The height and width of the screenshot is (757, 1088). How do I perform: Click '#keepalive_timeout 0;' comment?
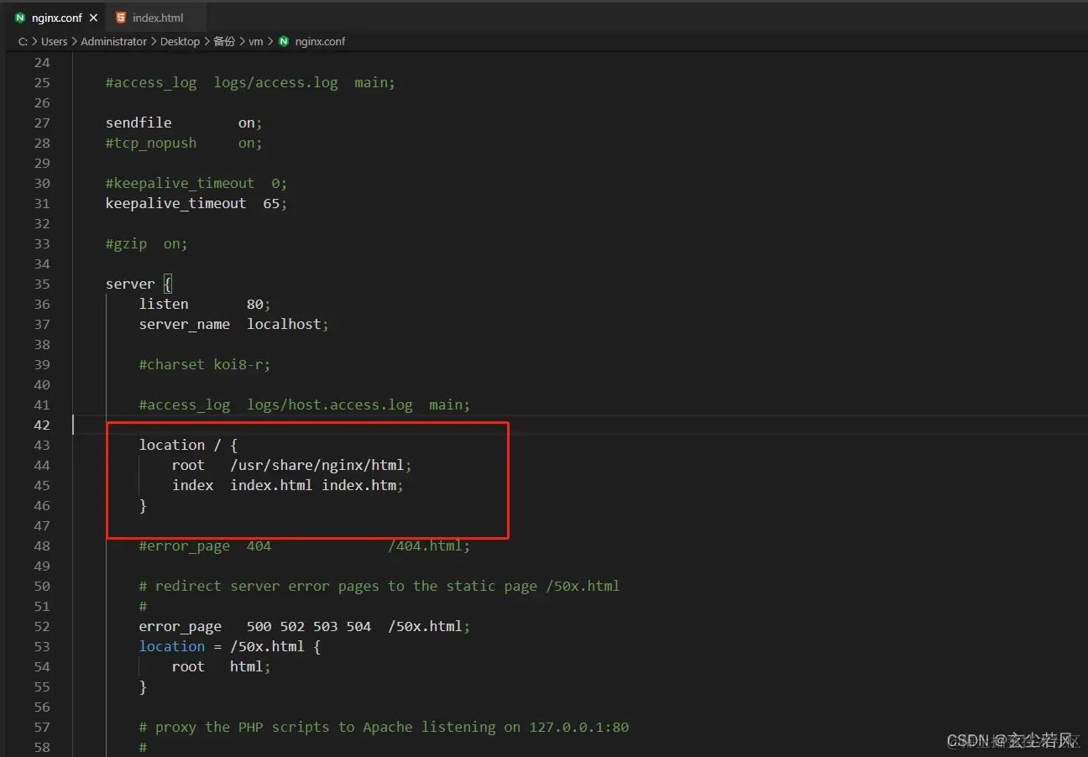(196, 183)
